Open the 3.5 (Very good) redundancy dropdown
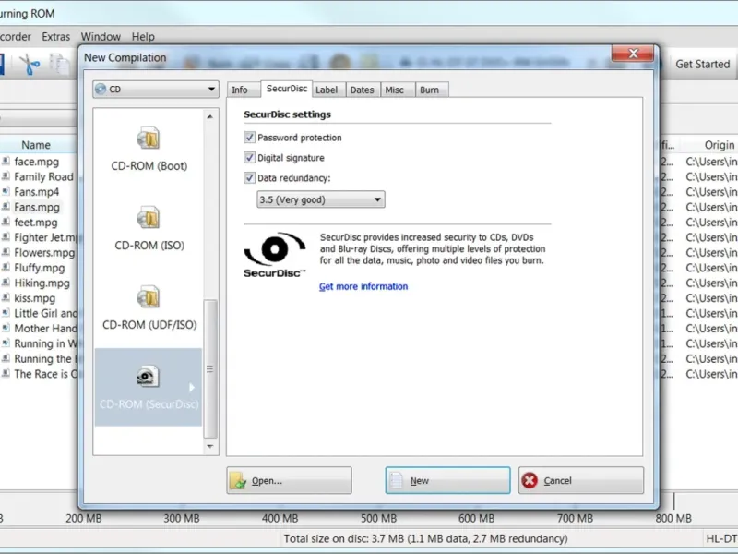The height and width of the screenshot is (554, 738). pos(320,199)
